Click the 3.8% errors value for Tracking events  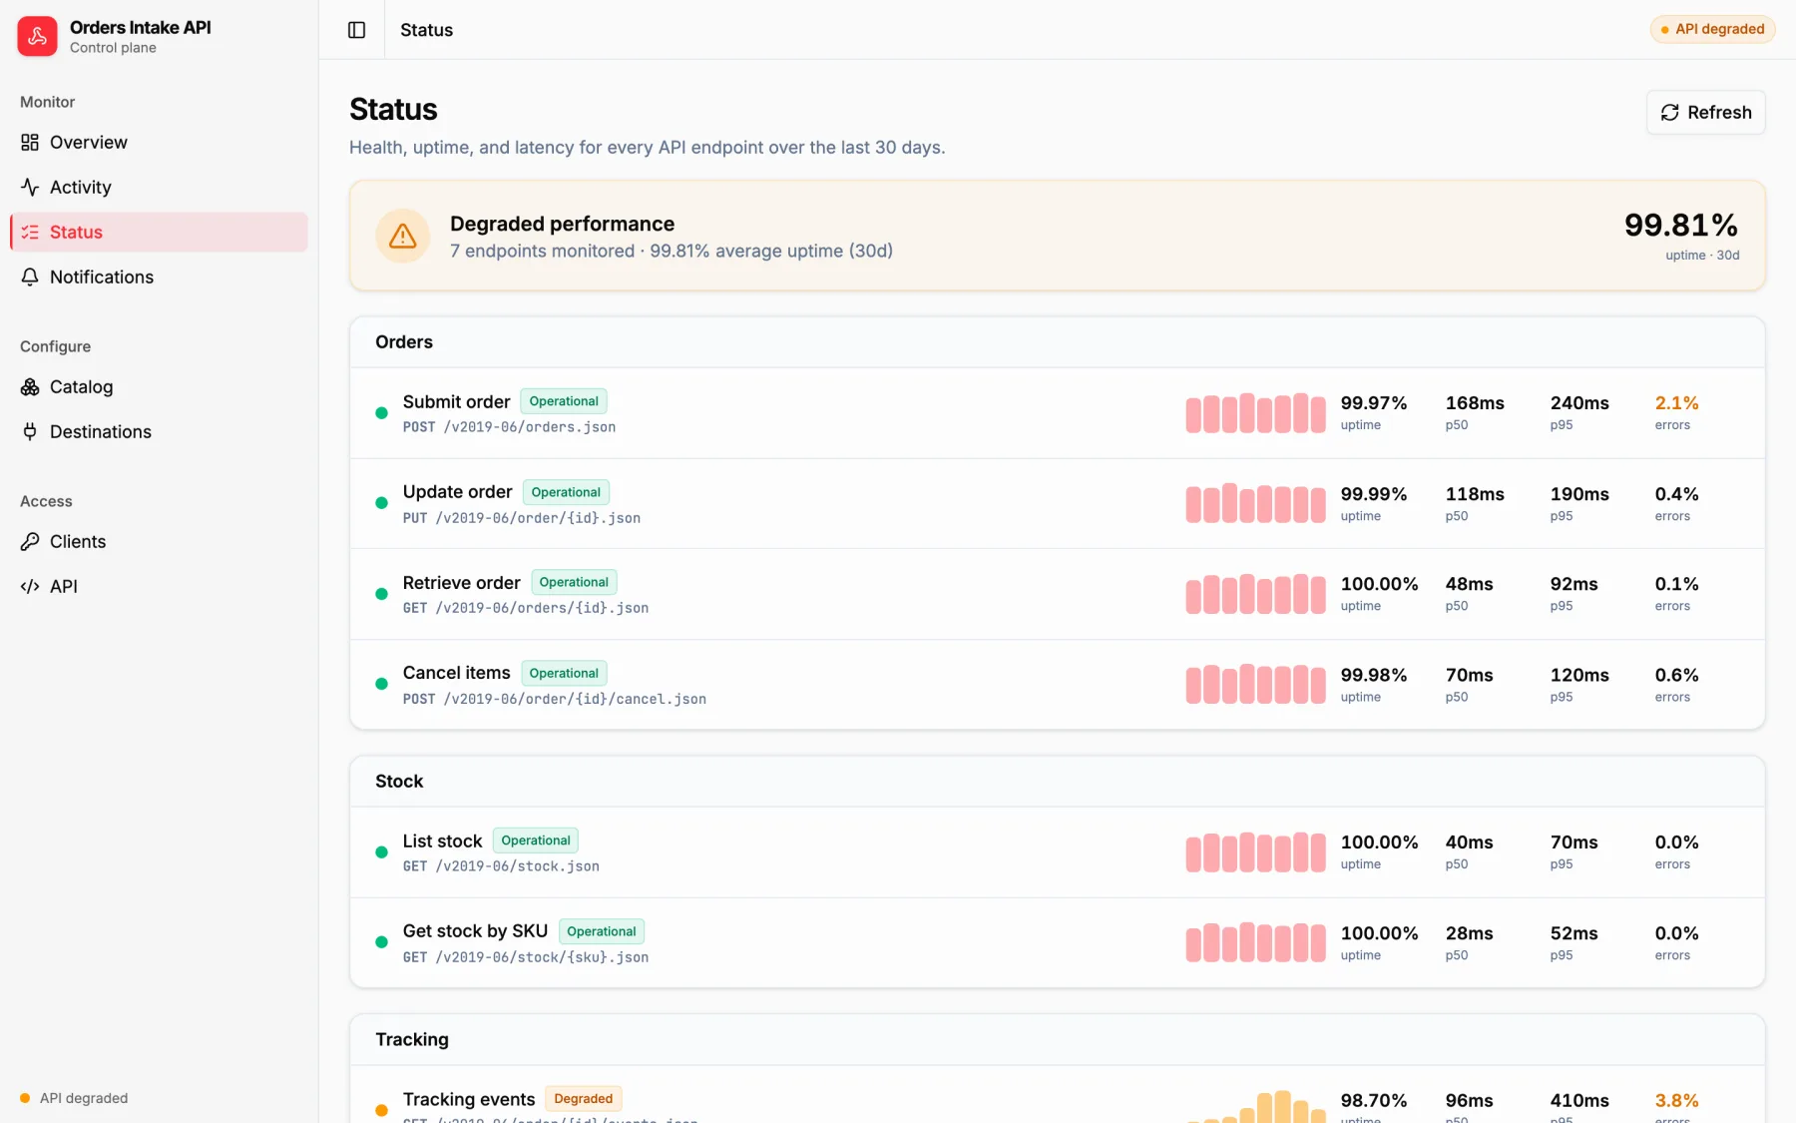click(x=1676, y=1100)
